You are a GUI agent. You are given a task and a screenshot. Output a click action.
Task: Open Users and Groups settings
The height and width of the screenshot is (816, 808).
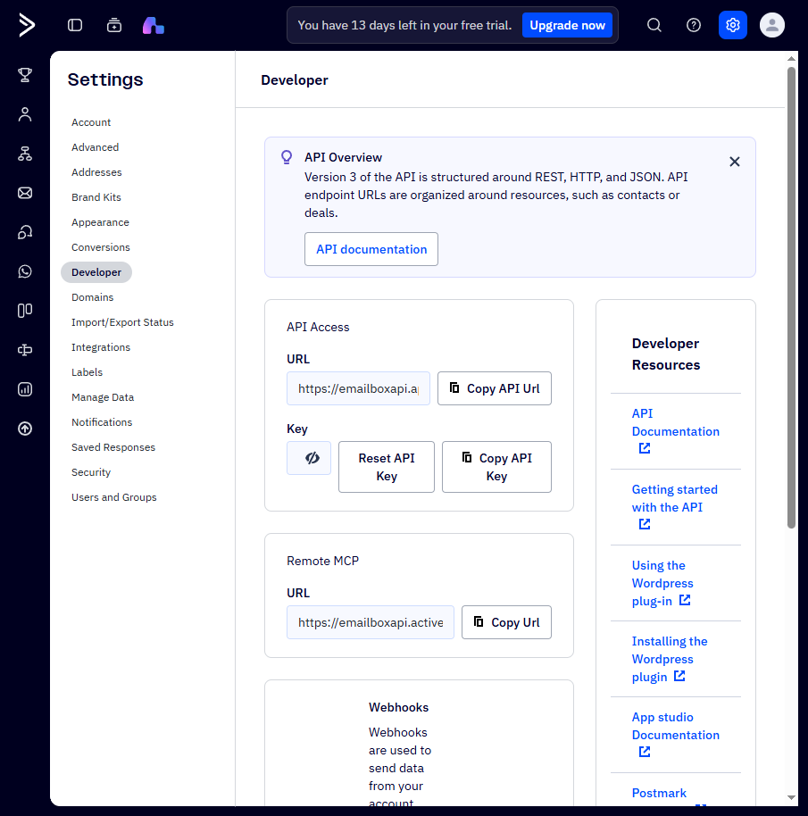(114, 497)
